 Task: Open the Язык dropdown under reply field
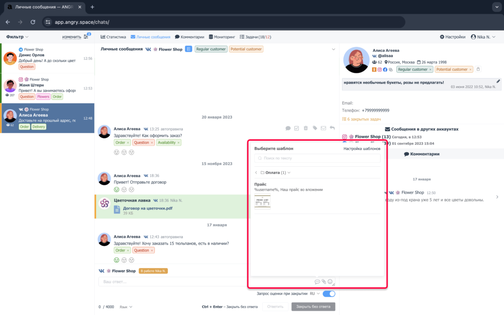click(126, 307)
